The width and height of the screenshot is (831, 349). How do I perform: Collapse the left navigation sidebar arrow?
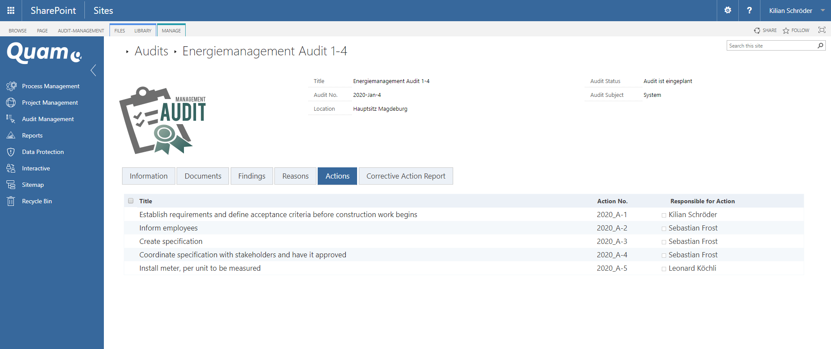93,70
